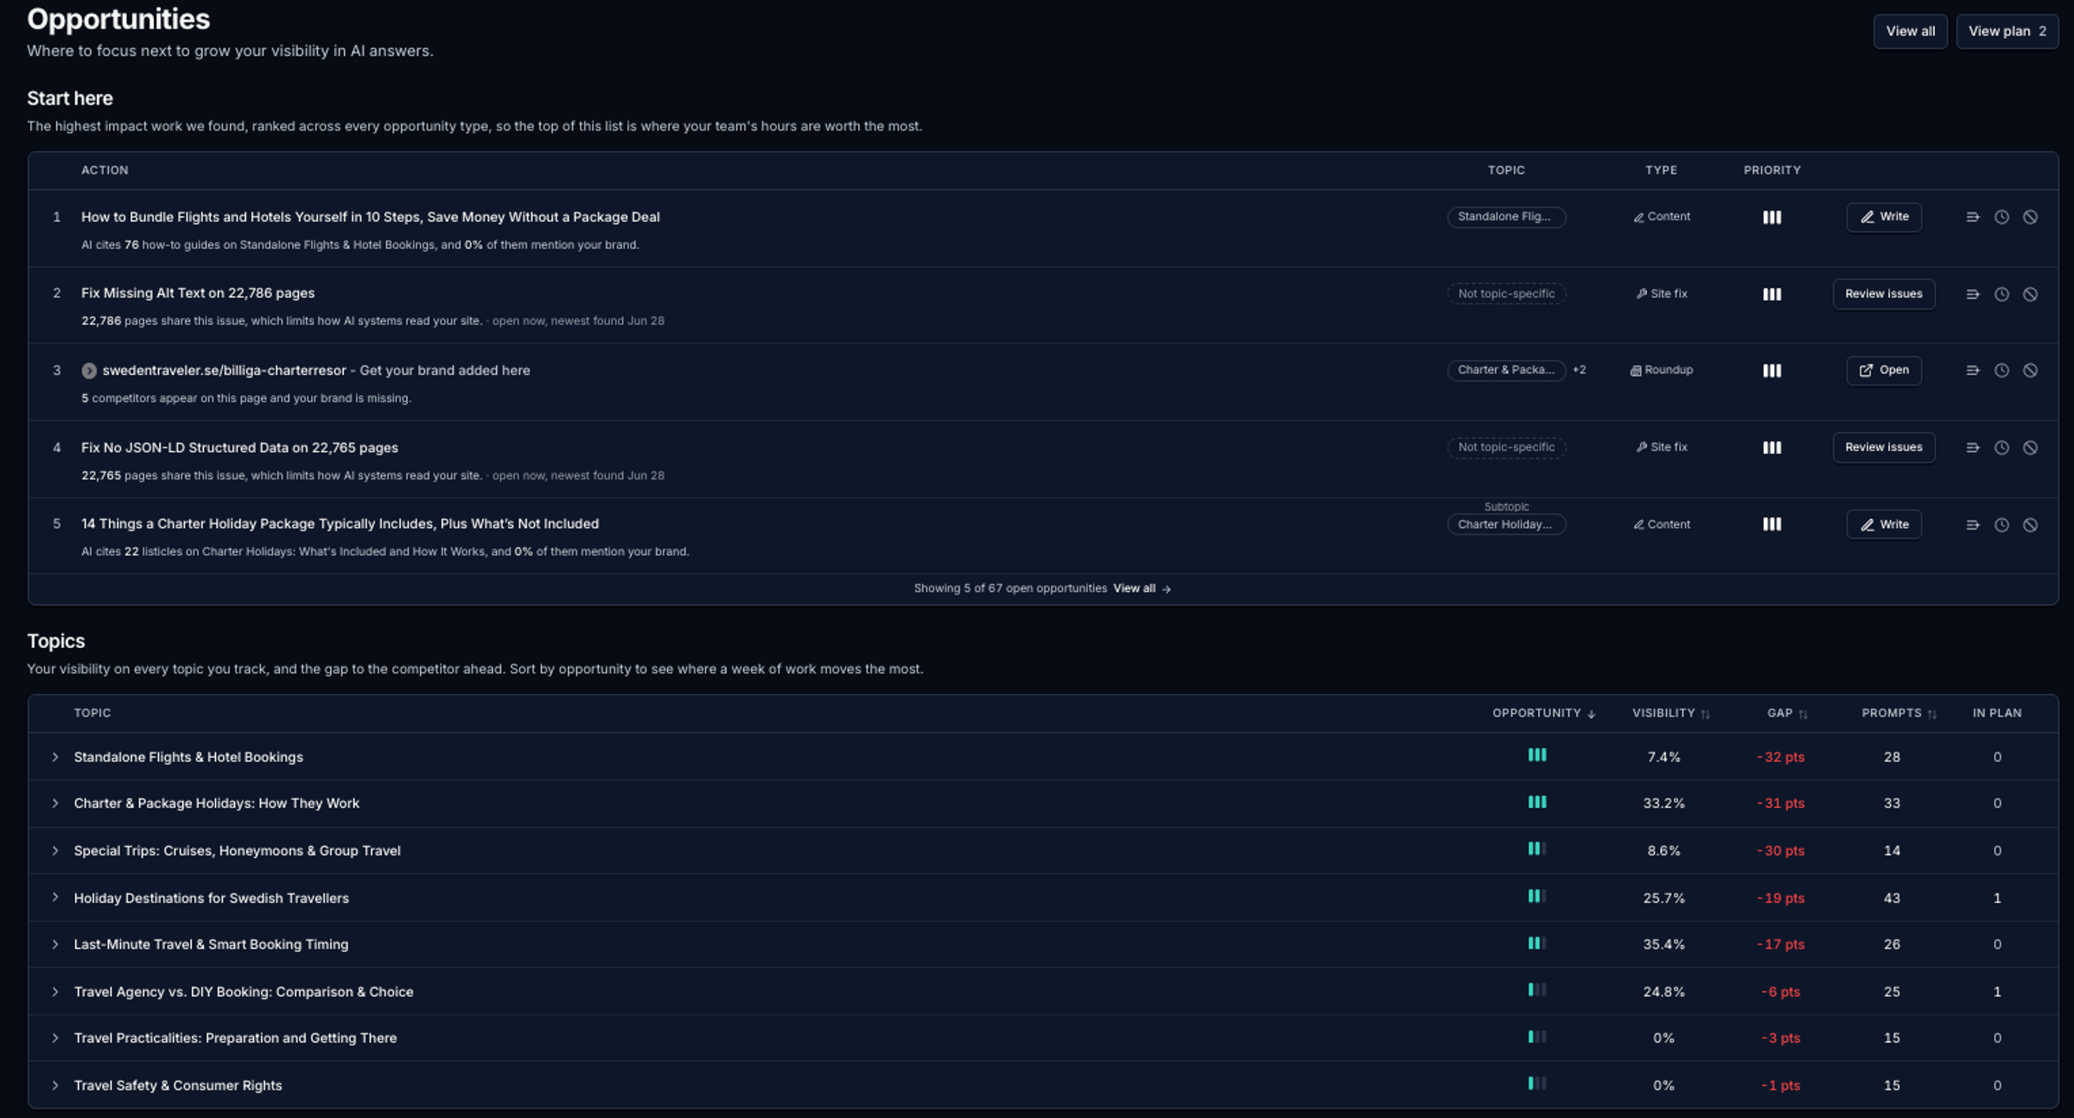This screenshot has width=2074, height=1118.
Task: Click the opportunity bars for Travel Safety topic
Action: [1536, 1083]
